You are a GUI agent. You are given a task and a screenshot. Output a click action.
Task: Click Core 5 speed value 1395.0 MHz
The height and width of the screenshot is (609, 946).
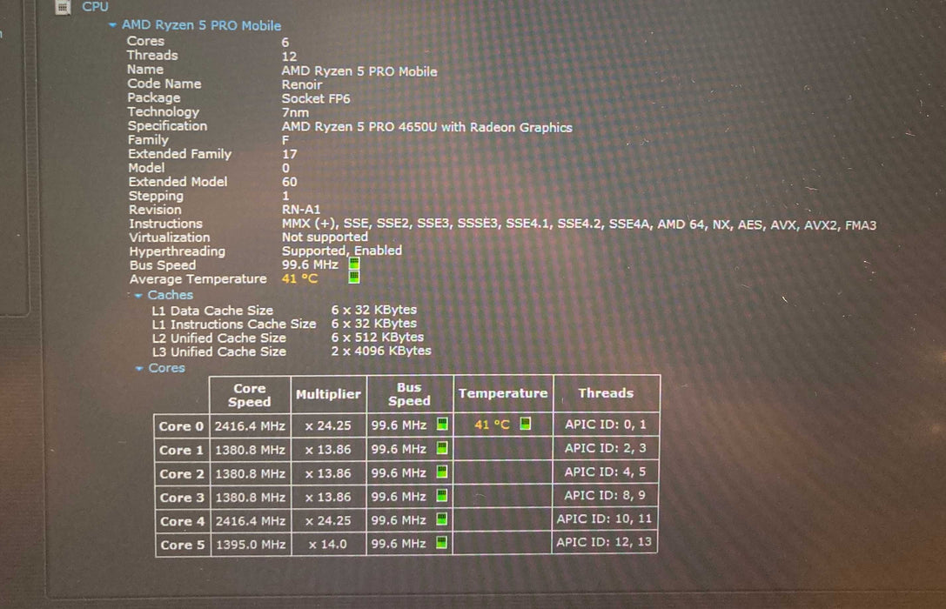pyautogui.click(x=251, y=545)
